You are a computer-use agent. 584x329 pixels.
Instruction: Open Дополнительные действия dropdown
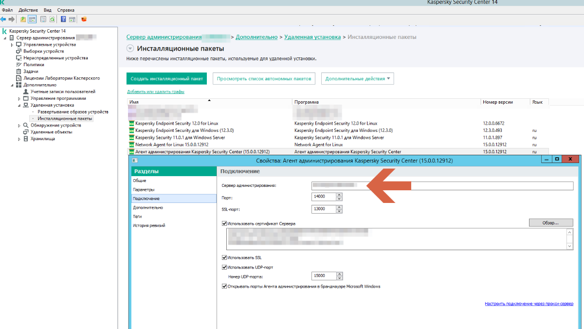click(357, 79)
